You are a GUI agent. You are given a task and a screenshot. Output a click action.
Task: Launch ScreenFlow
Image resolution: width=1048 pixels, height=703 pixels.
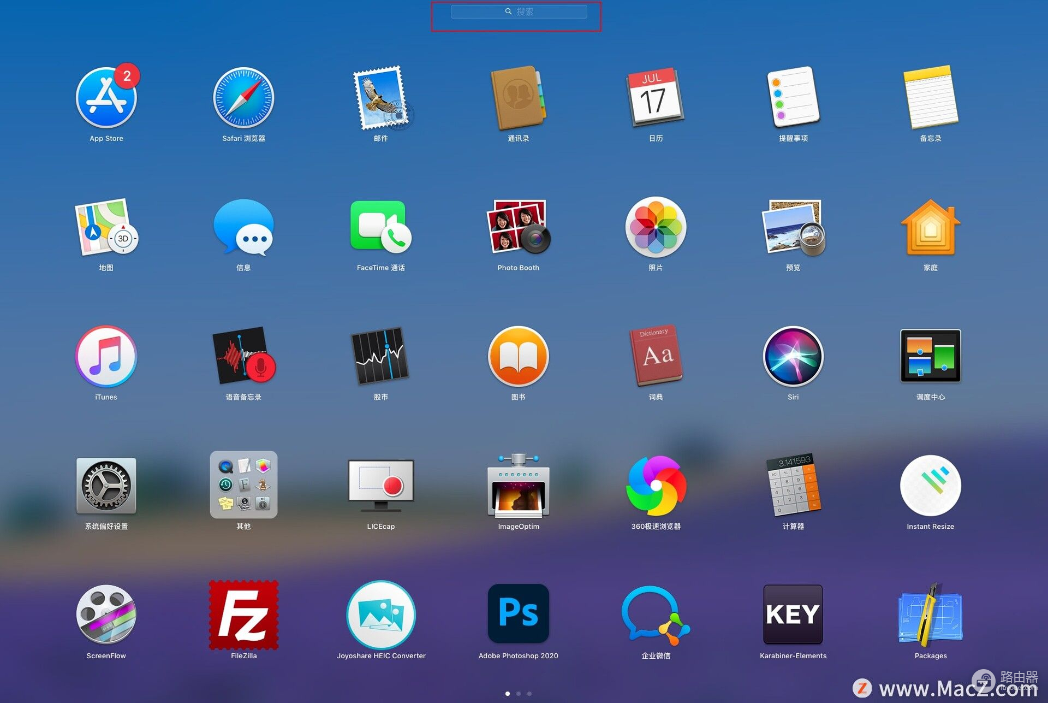click(x=106, y=614)
